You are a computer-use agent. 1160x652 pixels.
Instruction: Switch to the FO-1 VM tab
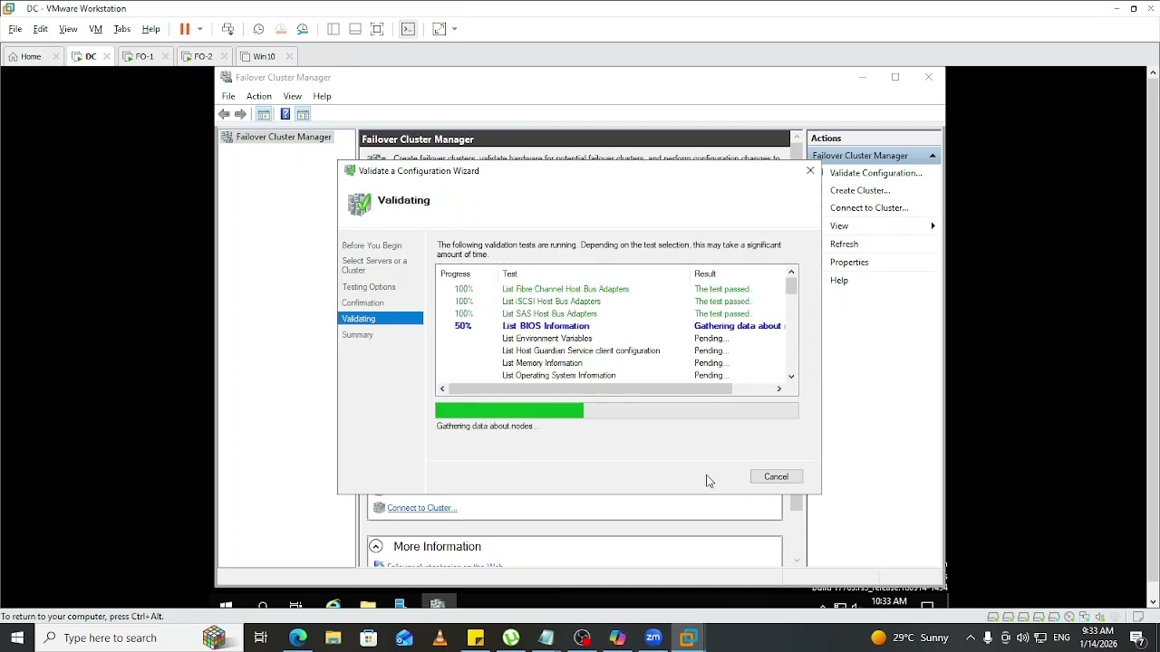(x=145, y=56)
